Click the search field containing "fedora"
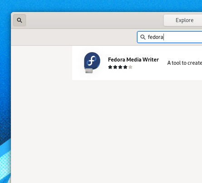This screenshot has height=183, width=202. pos(169,37)
